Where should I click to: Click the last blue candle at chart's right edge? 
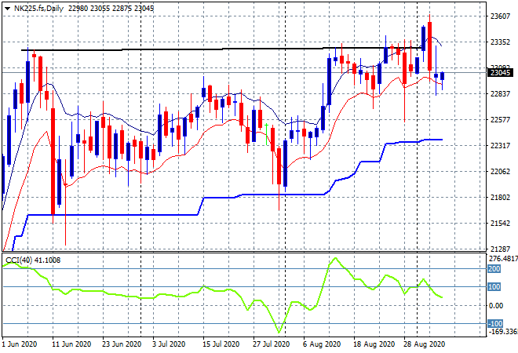tap(443, 76)
